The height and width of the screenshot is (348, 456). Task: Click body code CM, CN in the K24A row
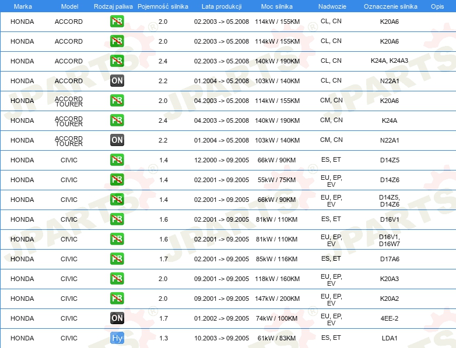tap(331, 120)
